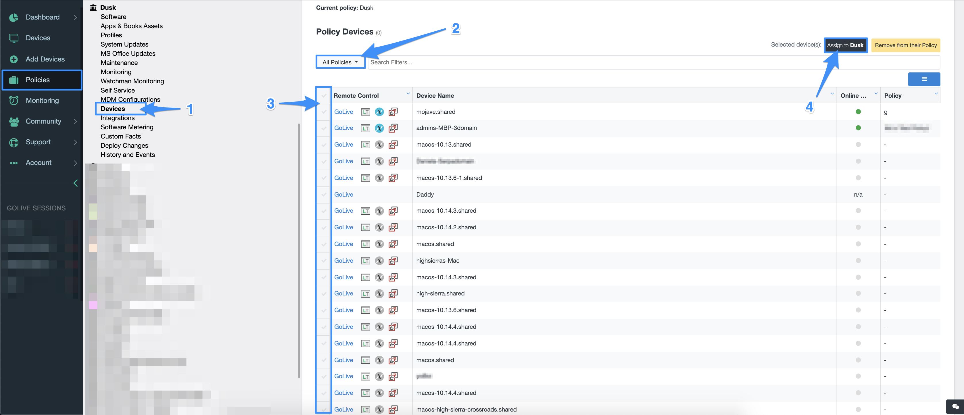Open Monitoring in the main sidebar
This screenshot has width=964, height=415.
[42, 100]
